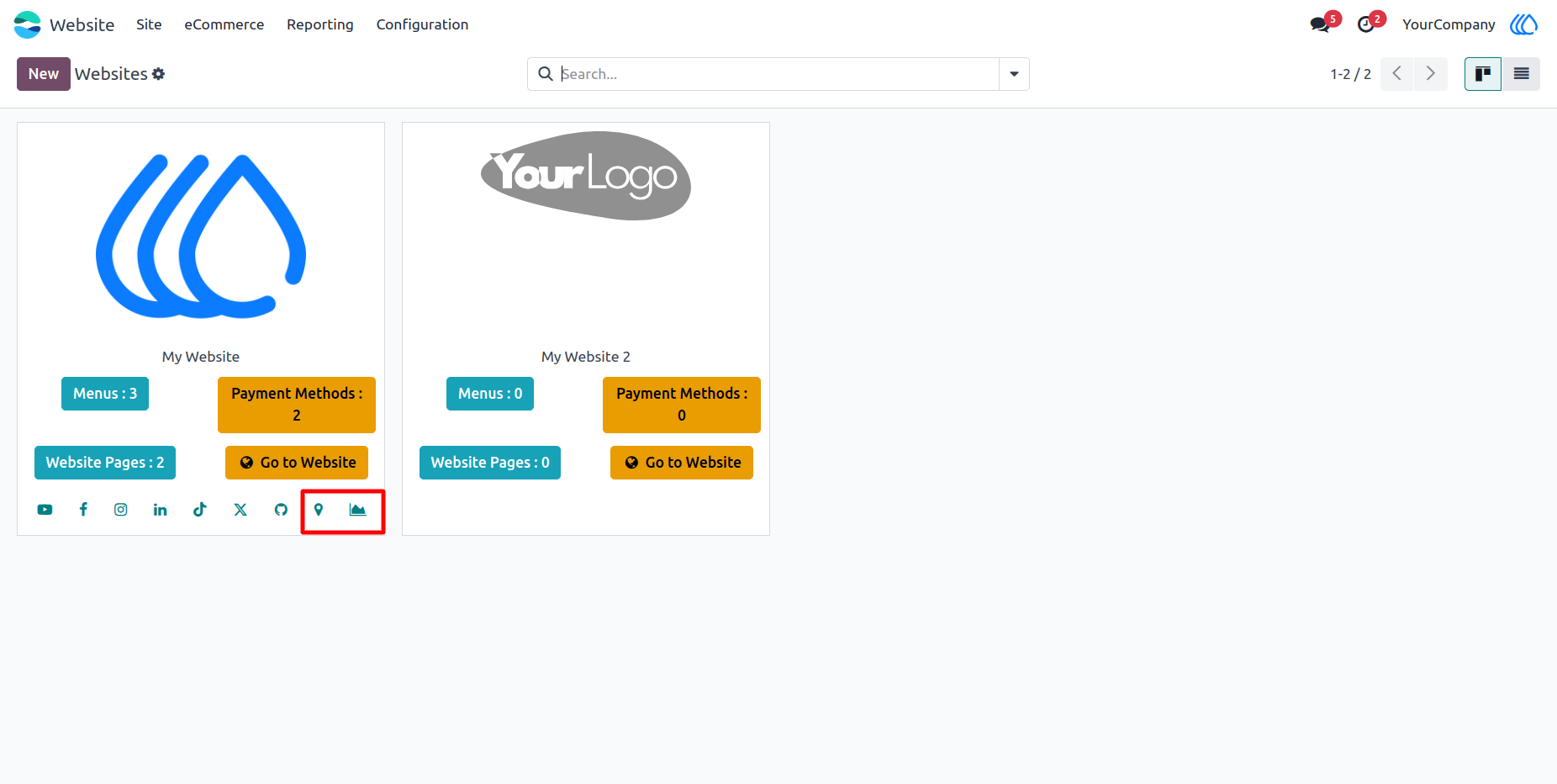Go to the previous page of records
The width and height of the screenshot is (1557, 784).
(1397, 74)
